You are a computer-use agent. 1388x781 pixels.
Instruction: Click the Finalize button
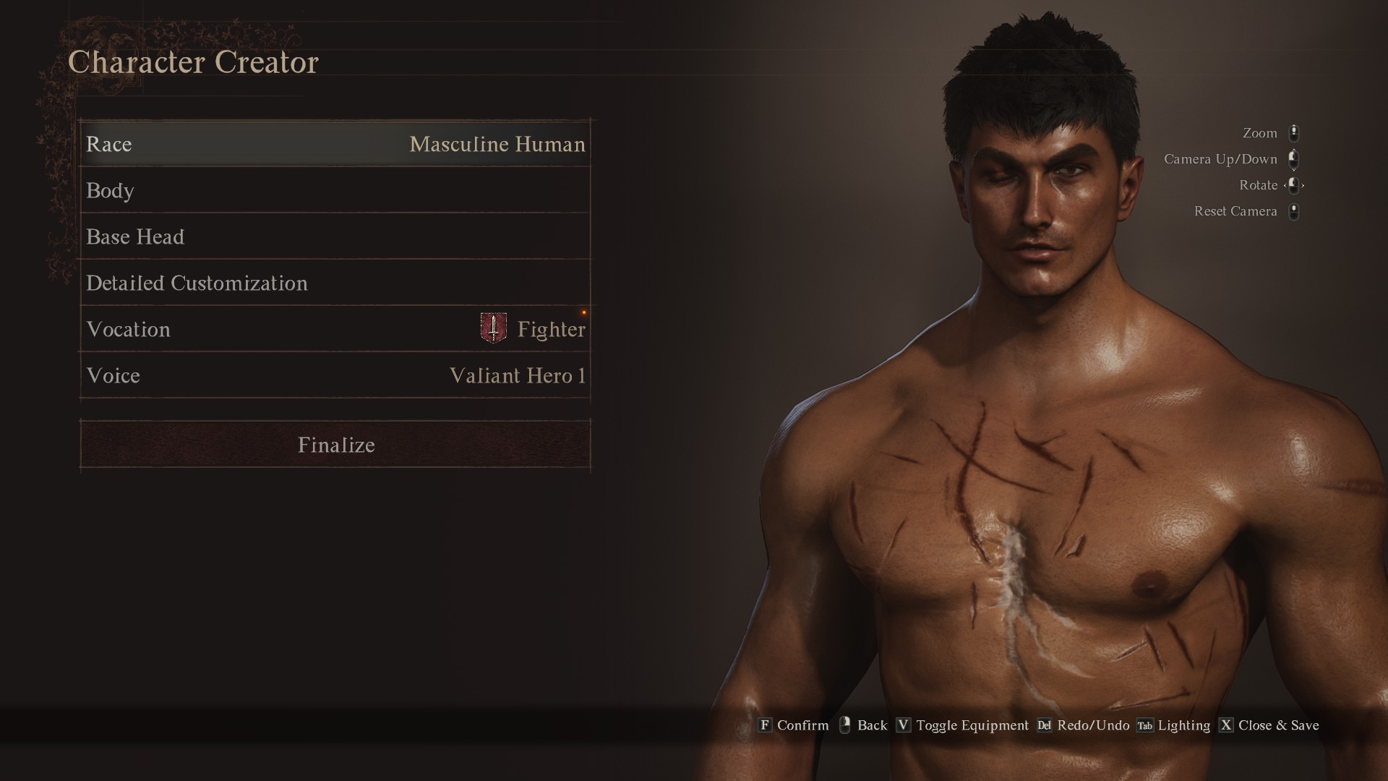(x=335, y=445)
